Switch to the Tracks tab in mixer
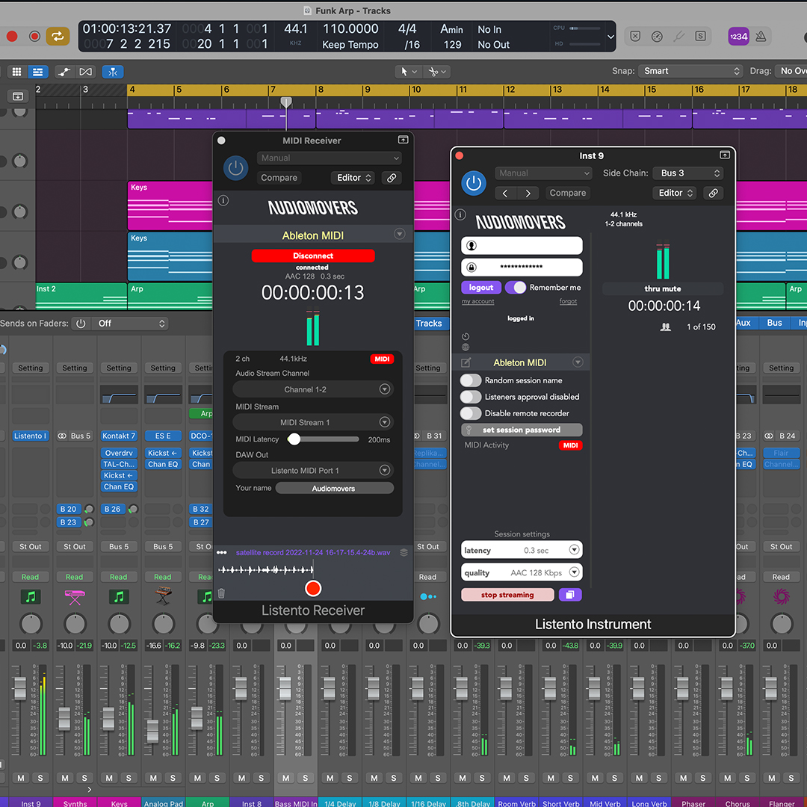 [429, 324]
